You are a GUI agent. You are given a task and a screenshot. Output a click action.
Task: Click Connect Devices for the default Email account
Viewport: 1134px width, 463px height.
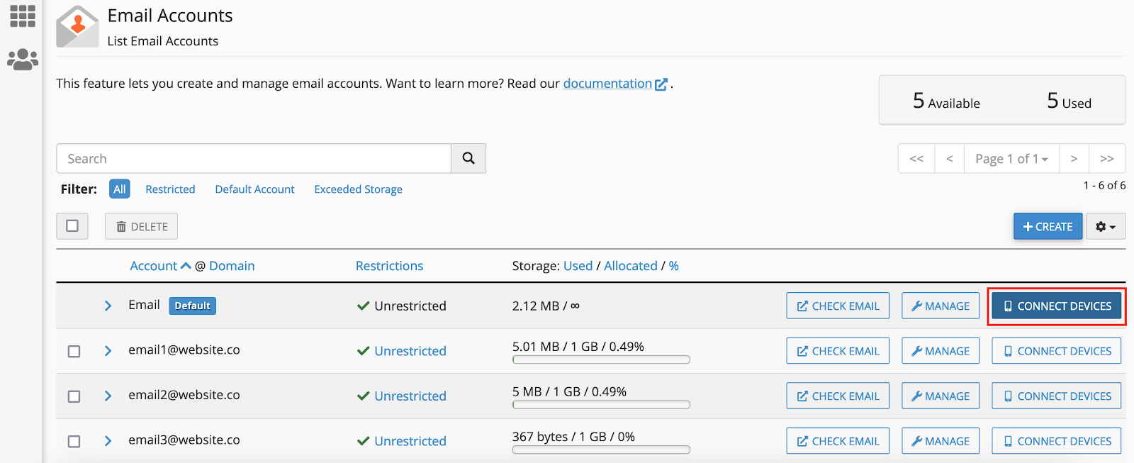(1056, 306)
